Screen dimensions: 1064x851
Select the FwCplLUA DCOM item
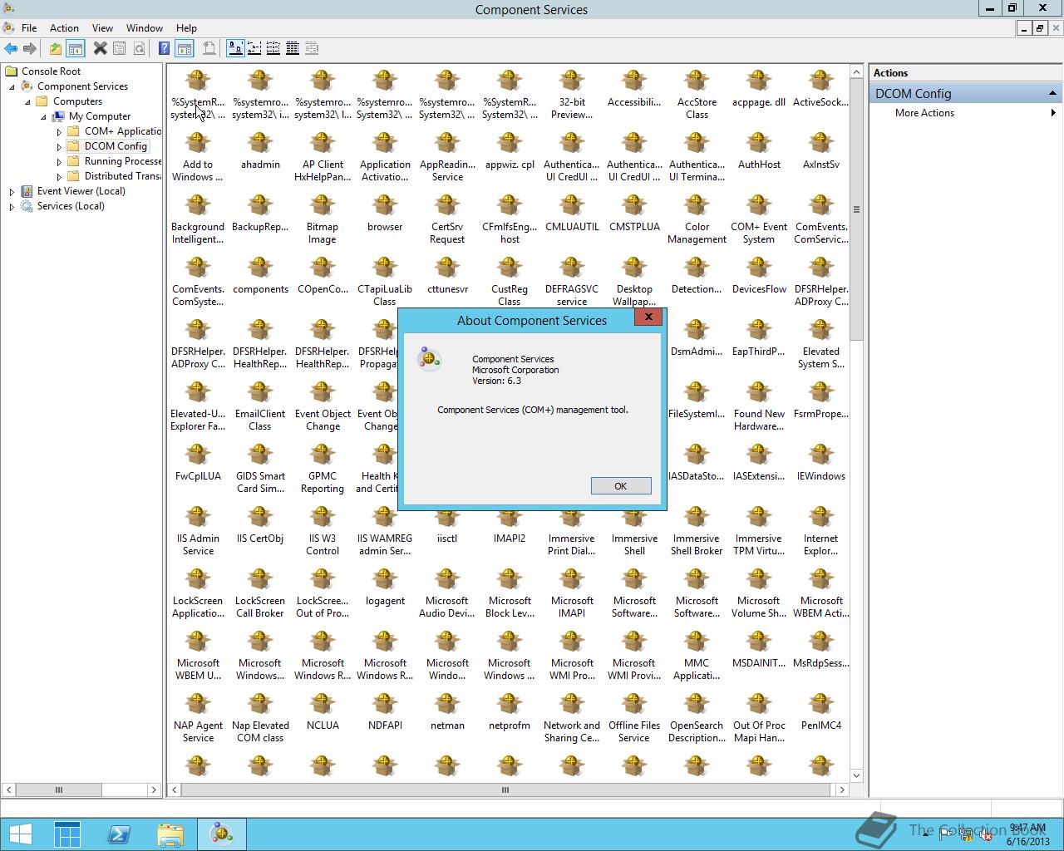pos(198,464)
